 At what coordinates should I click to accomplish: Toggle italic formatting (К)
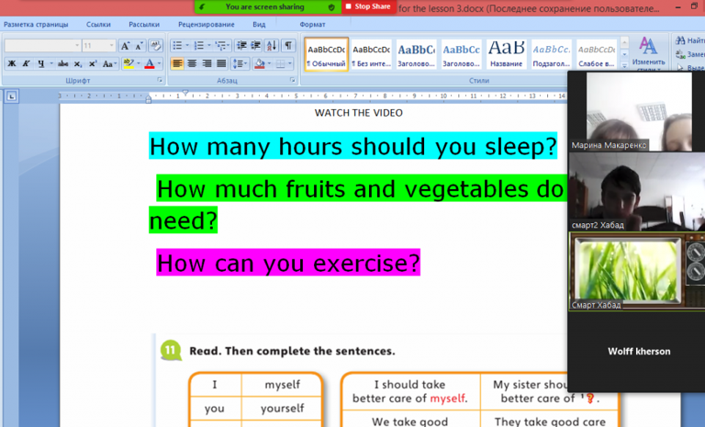coord(27,63)
